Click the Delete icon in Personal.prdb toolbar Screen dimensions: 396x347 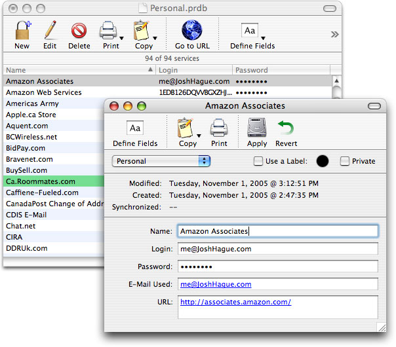79,31
